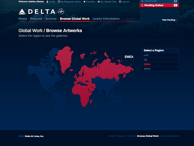Click the hourglass Pending Orders icon
The width and height of the screenshot is (194, 146).
[142, 5]
